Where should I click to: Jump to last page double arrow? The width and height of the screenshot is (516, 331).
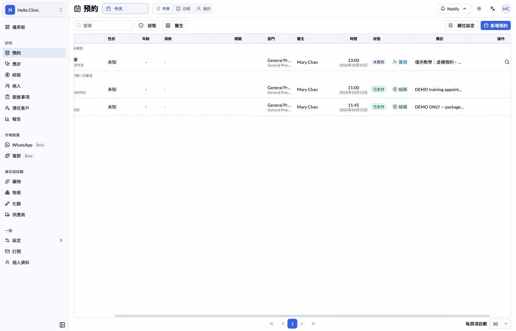pyautogui.click(x=313, y=324)
